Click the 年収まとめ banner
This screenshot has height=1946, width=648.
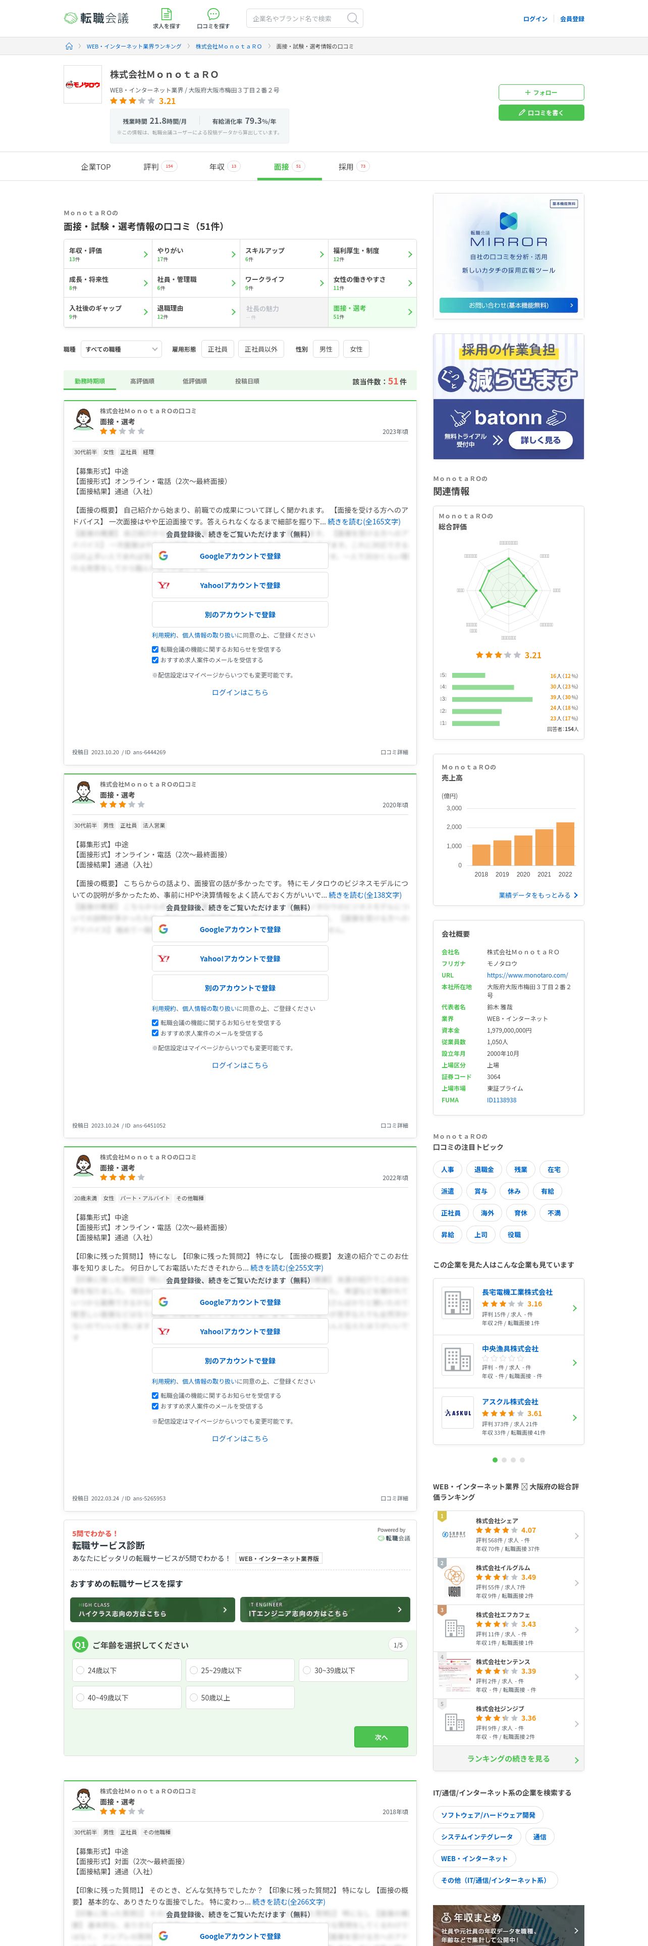click(508, 1925)
